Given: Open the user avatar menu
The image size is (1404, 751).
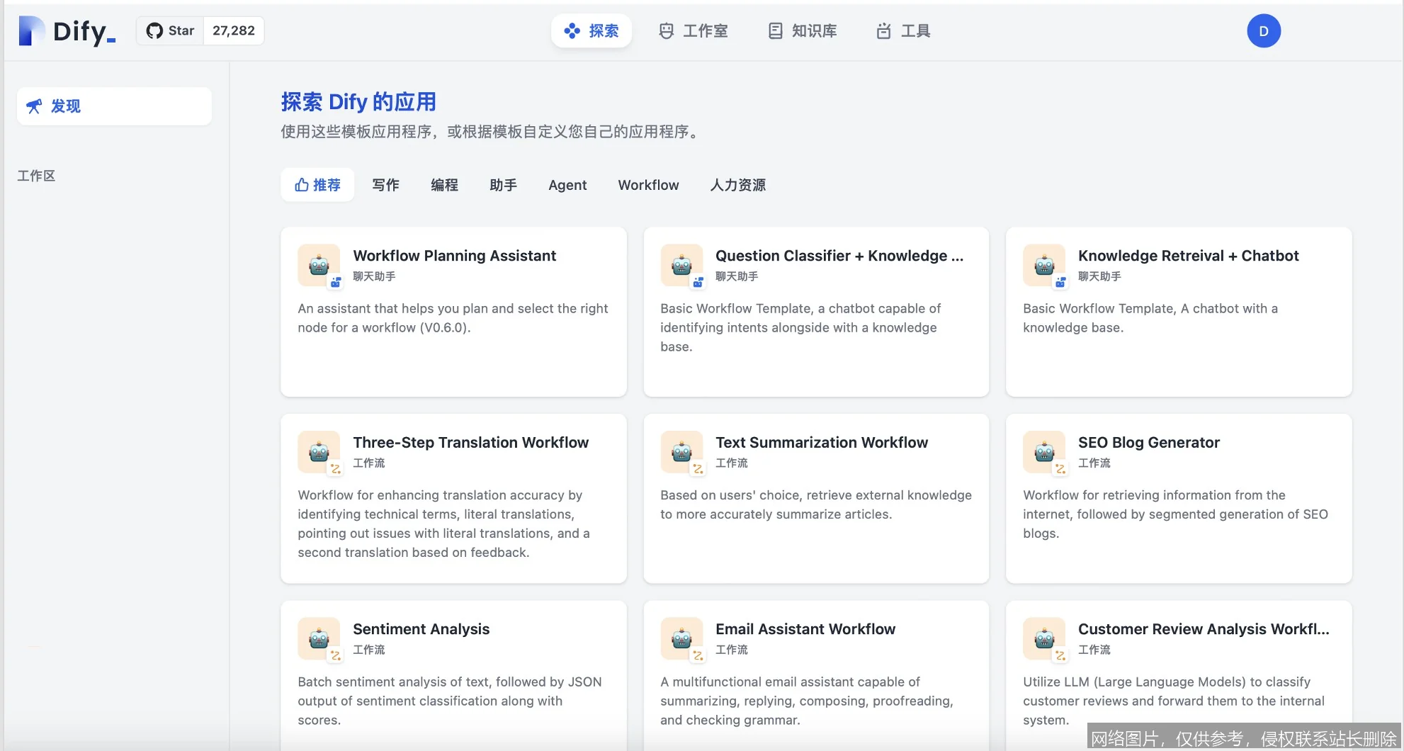Looking at the screenshot, I should [1264, 30].
